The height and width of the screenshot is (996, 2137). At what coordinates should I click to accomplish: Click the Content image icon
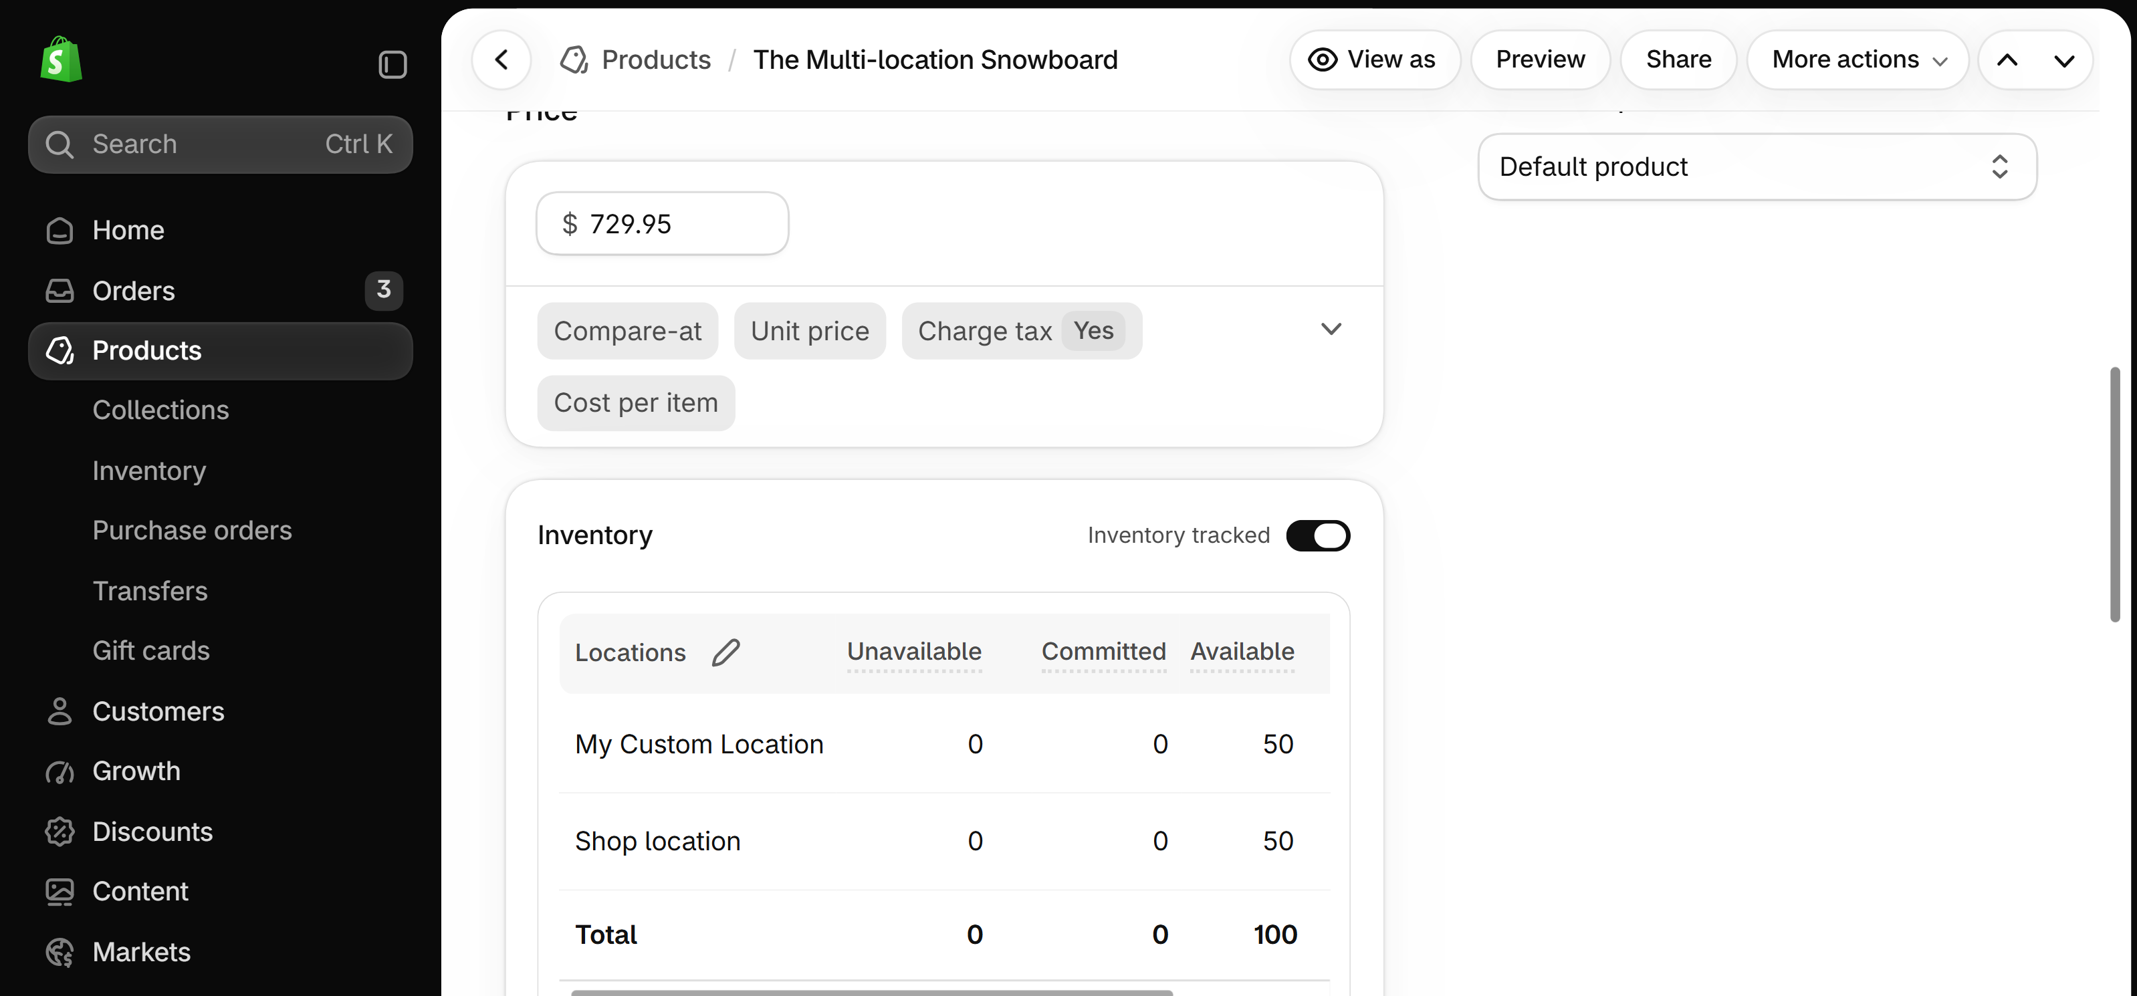tap(60, 892)
